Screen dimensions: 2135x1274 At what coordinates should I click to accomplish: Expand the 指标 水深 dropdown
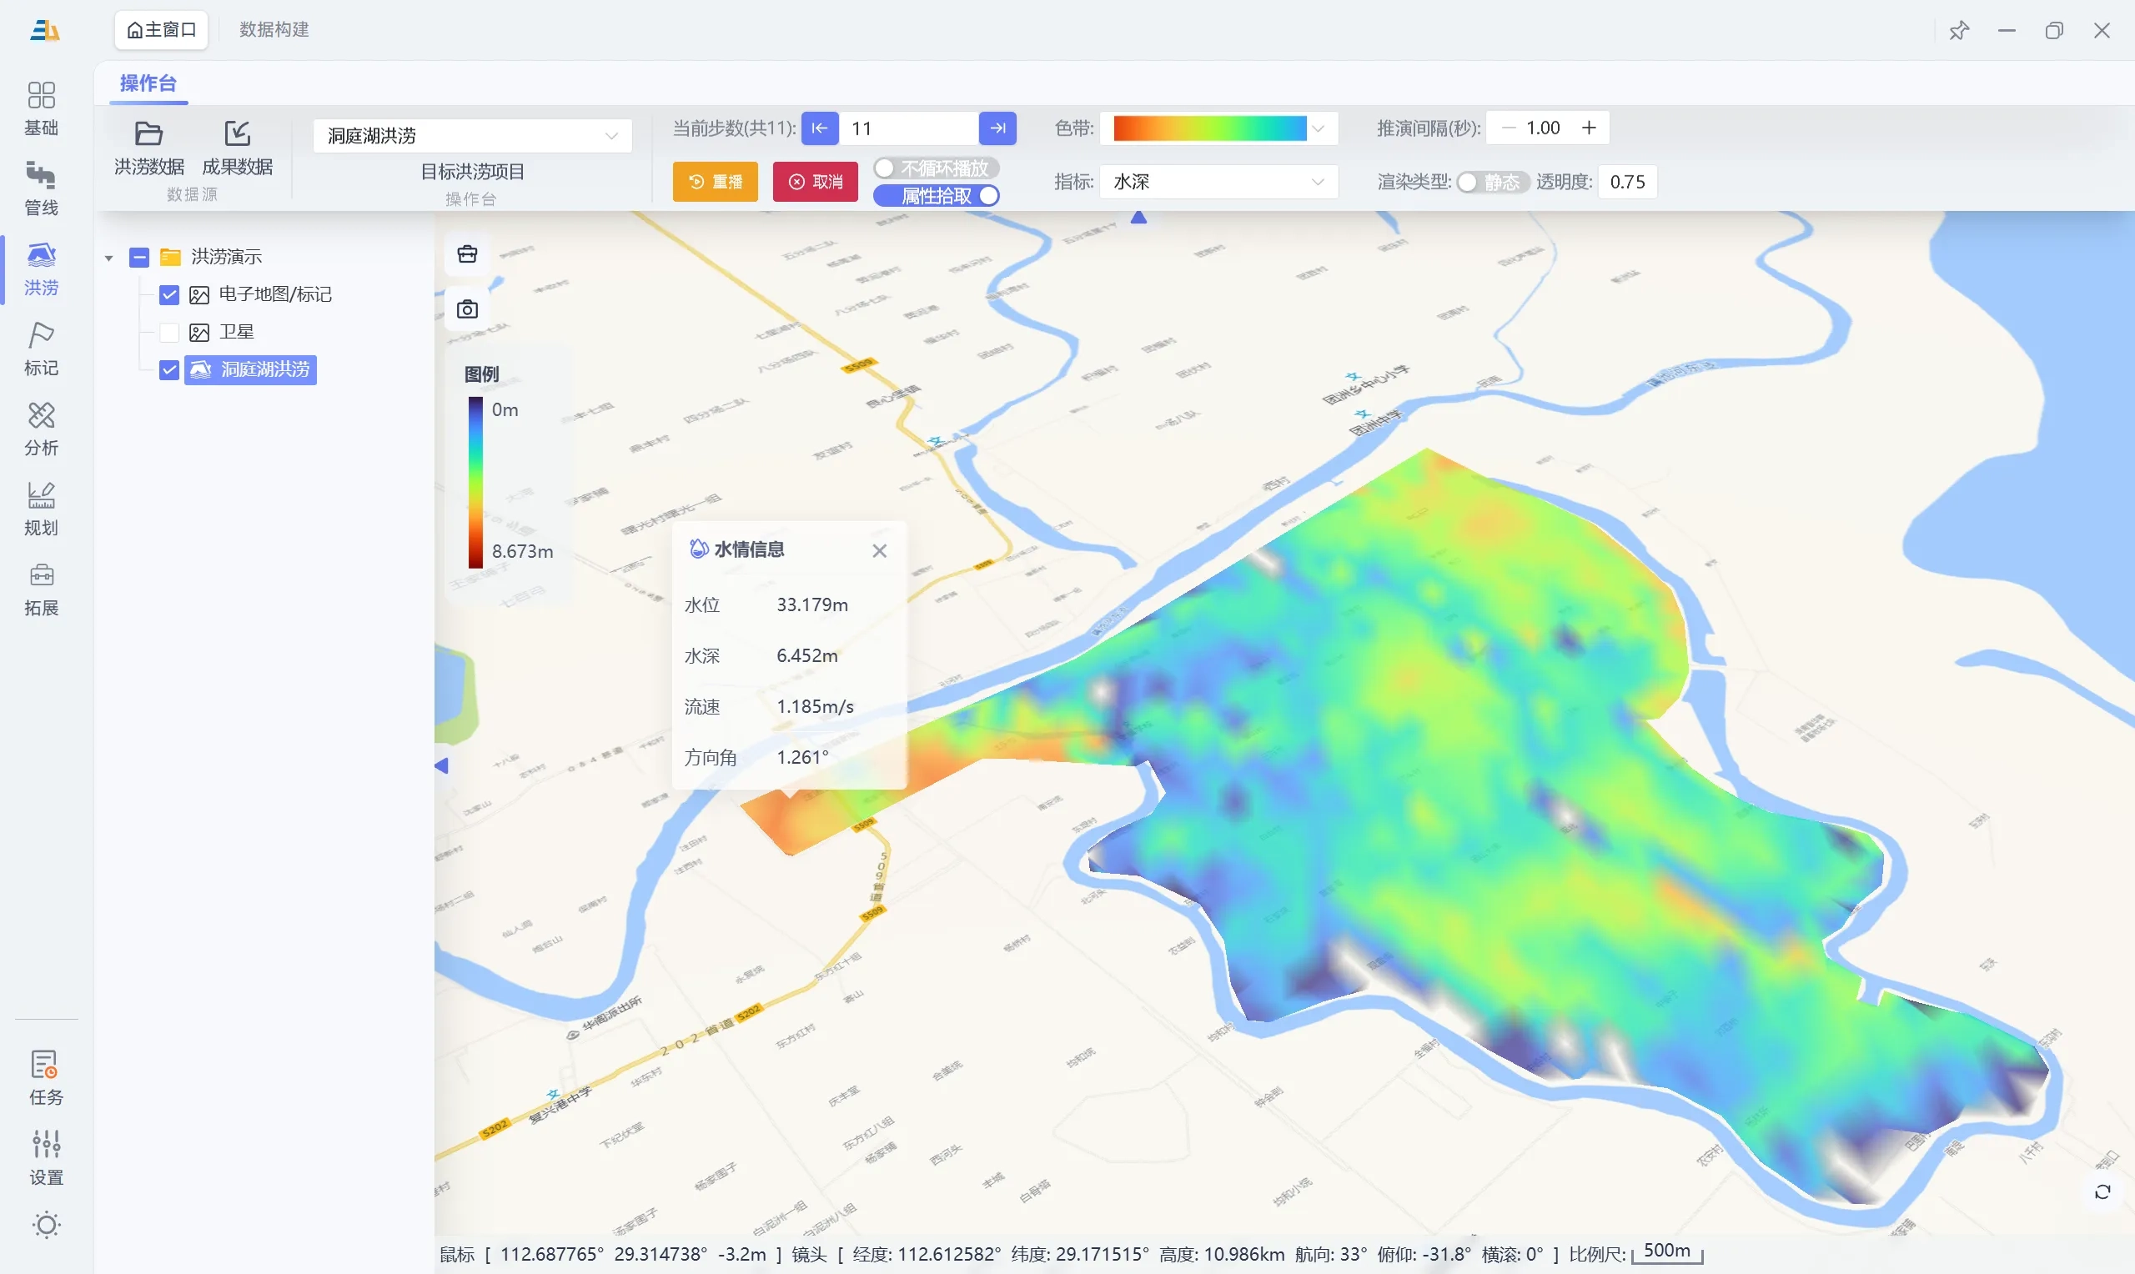tap(1218, 182)
